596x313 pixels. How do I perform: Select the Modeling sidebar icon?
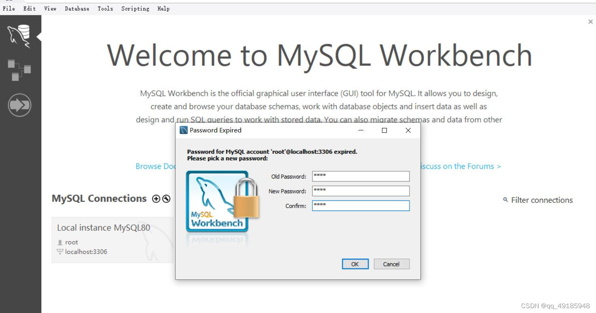(19, 70)
